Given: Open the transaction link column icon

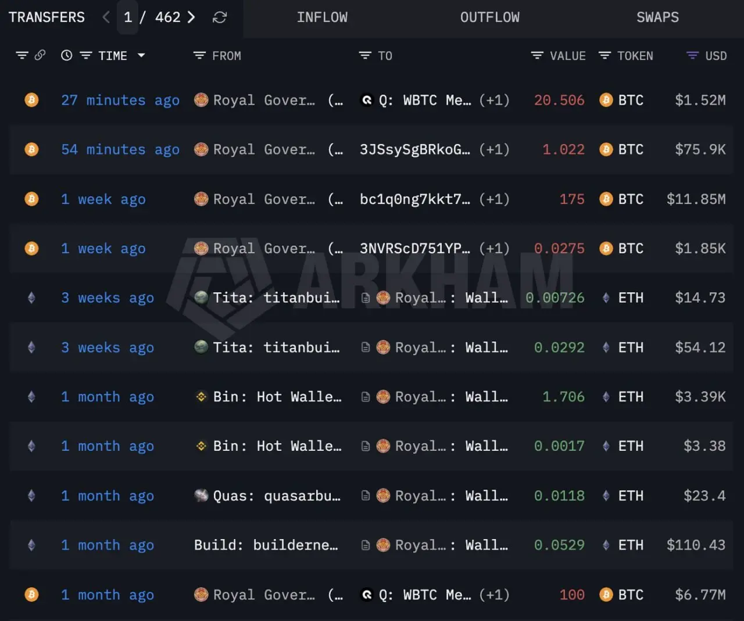Looking at the screenshot, I should point(40,55).
